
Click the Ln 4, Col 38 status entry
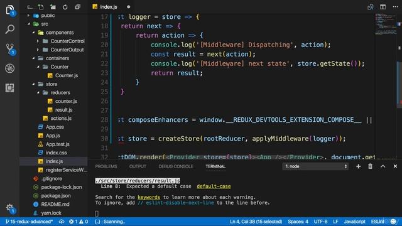[x=256, y=222]
